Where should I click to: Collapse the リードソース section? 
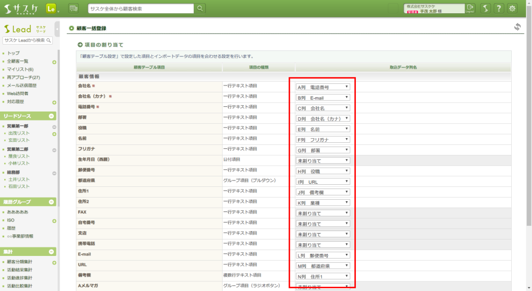[x=52, y=116]
